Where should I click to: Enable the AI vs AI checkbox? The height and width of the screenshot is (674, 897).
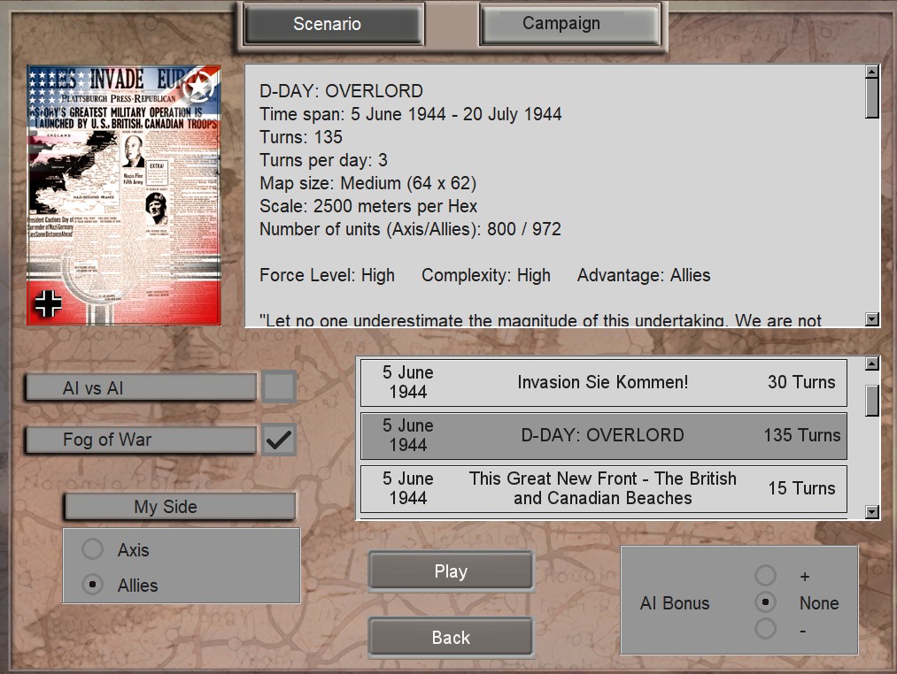pos(279,387)
